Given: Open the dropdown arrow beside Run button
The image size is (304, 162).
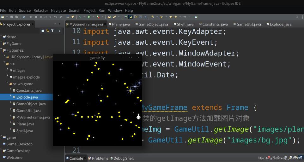Looking at the screenshot, I should pyautogui.click(x=93, y=17).
